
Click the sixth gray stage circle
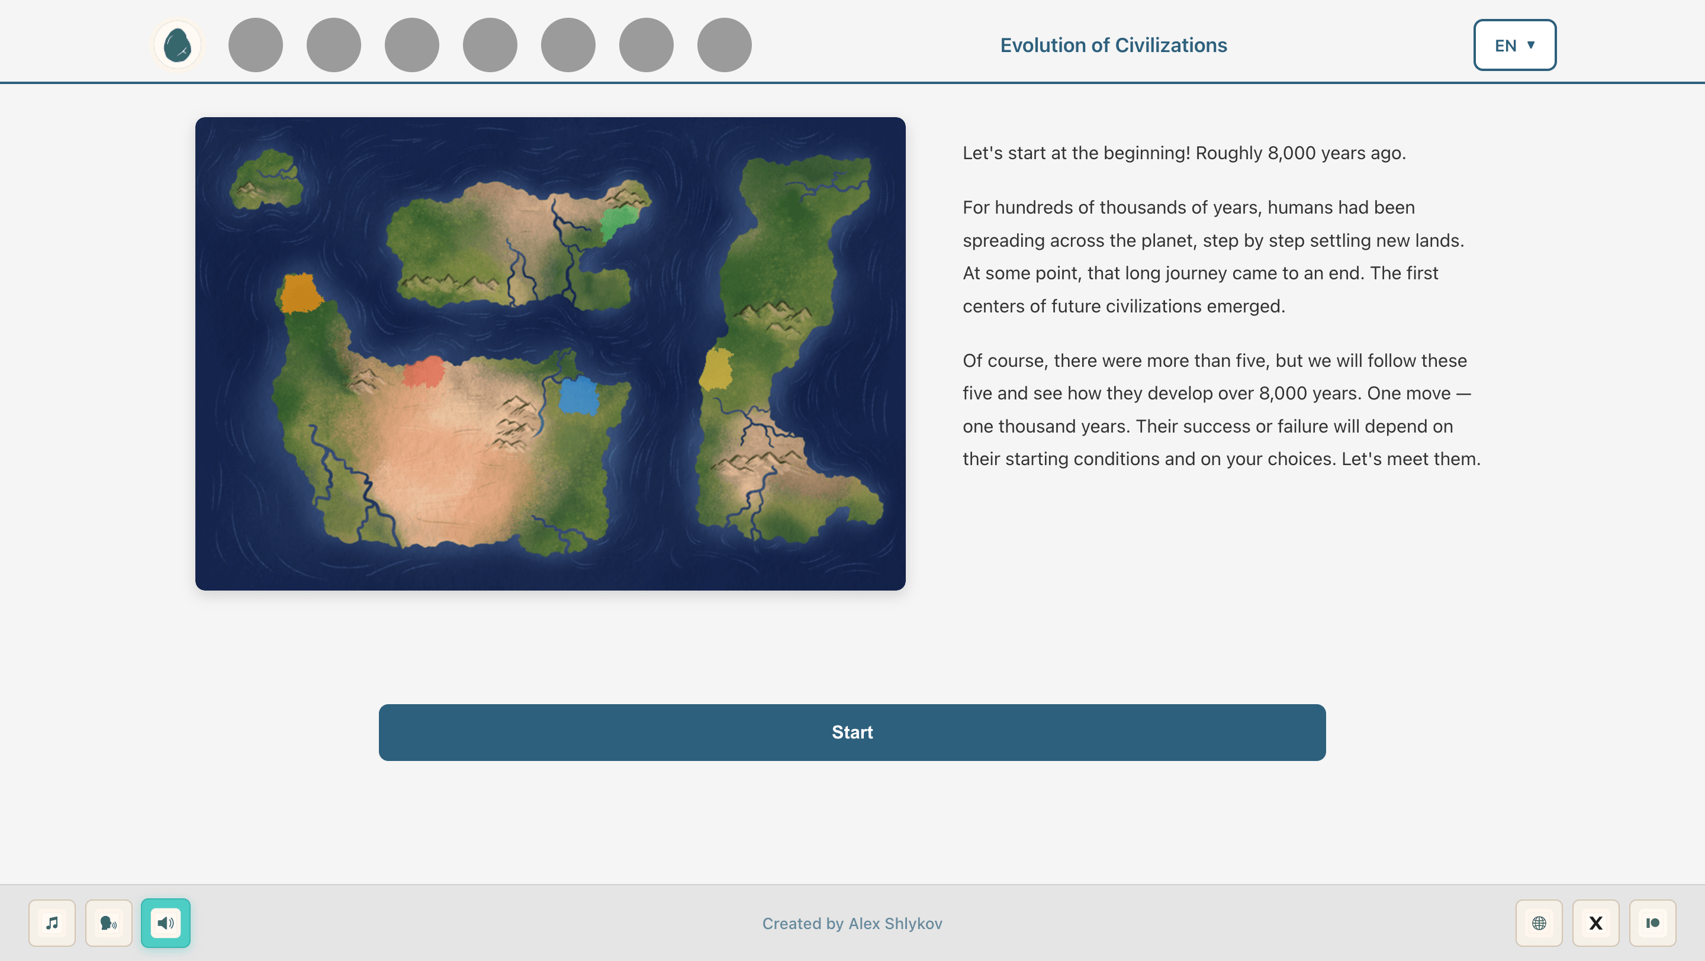646,45
